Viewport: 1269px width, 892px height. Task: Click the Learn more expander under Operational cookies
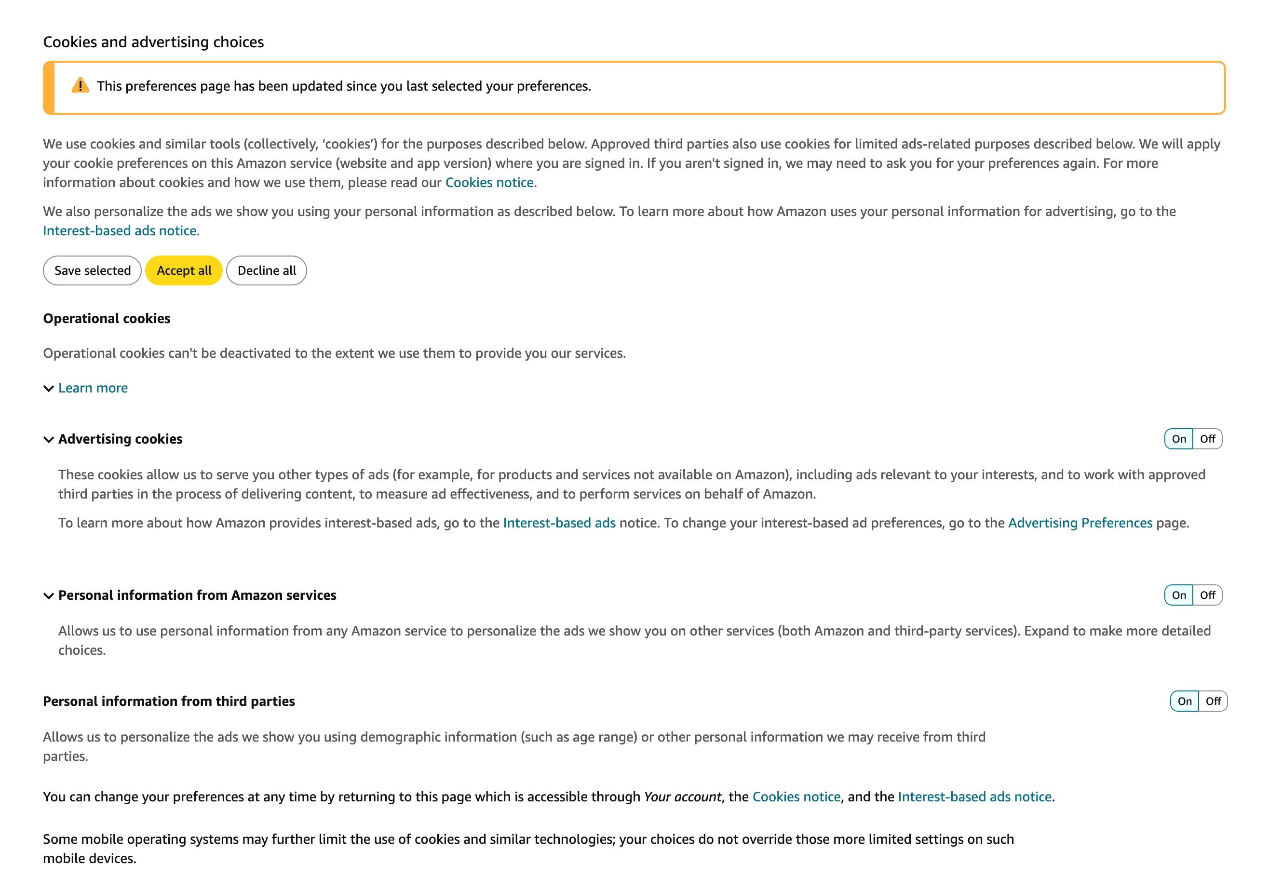87,386
